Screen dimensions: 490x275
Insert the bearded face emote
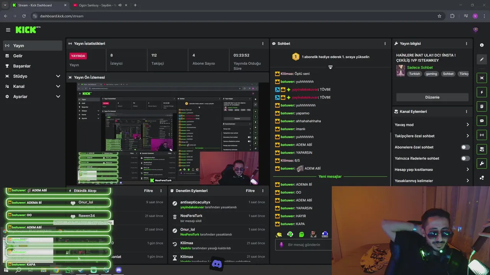pyautogui.click(x=313, y=234)
